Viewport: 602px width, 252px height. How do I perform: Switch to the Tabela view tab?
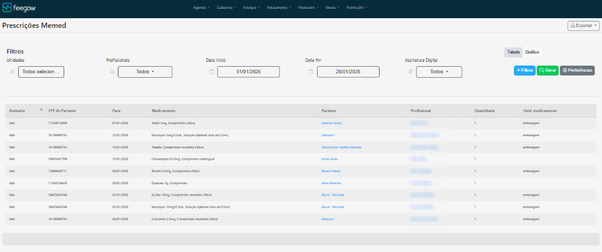click(x=513, y=52)
